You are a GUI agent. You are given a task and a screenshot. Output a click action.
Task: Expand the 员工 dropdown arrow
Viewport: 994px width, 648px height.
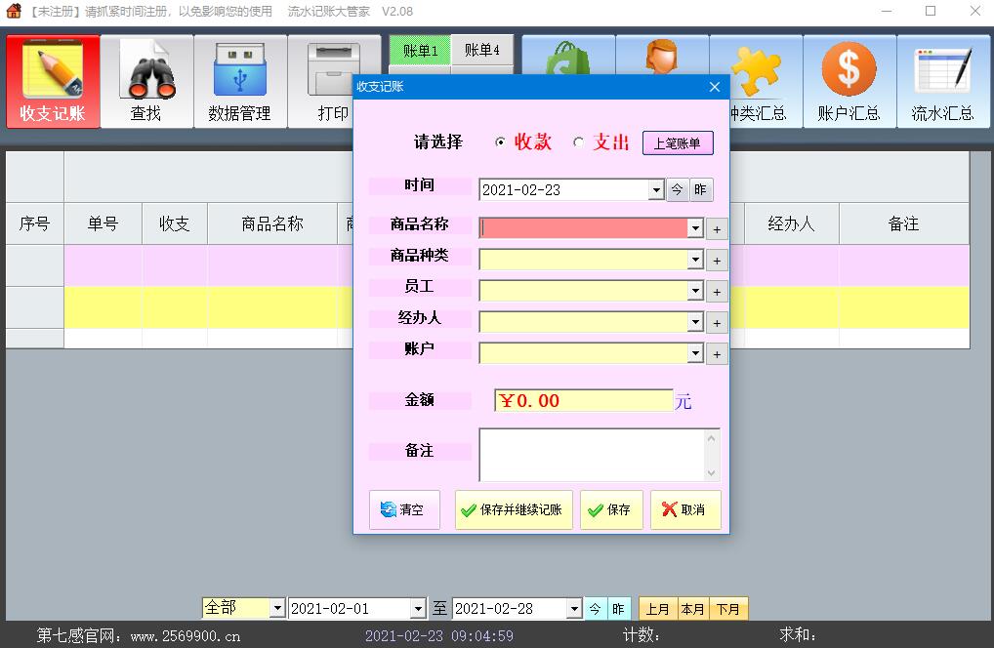695,290
